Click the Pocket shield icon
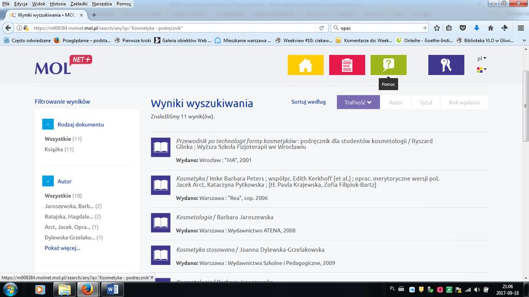This screenshot has height=297, width=529. tap(463, 28)
